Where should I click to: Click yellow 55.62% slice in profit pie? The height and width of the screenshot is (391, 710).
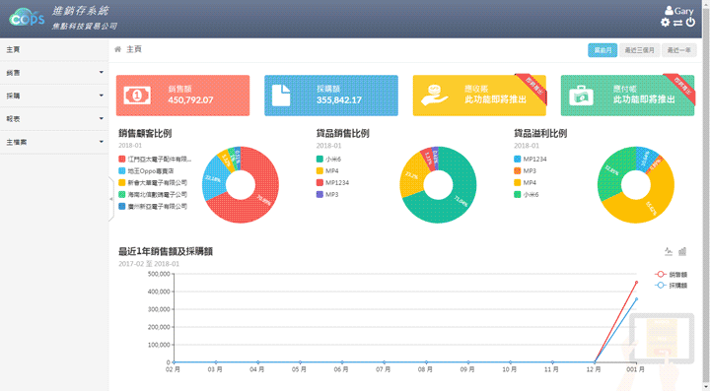click(x=651, y=208)
